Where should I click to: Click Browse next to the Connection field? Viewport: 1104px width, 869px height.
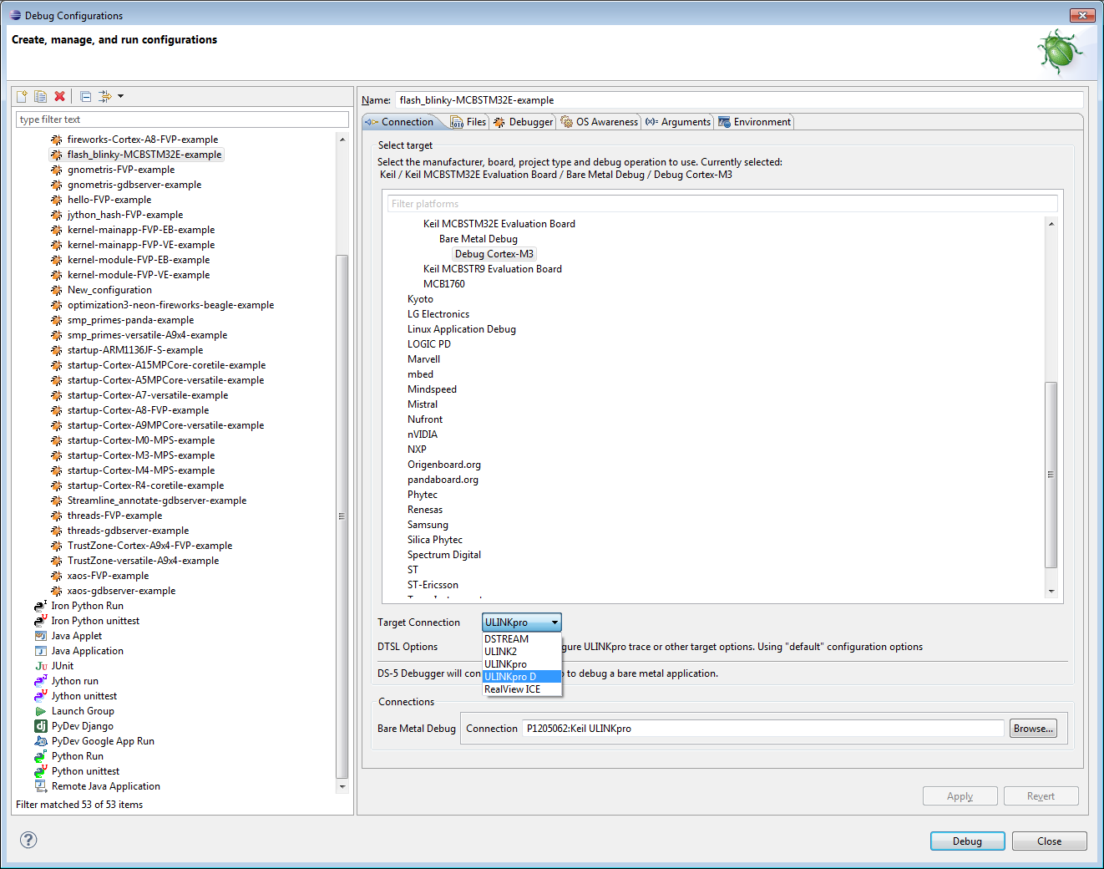[1032, 729]
